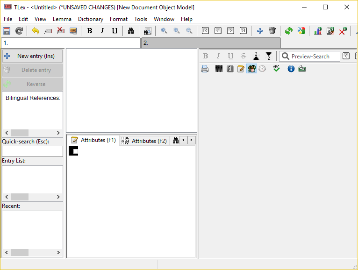
Task: Click the preview printer icon
Action: pyautogui.click(x=205, y=69)
